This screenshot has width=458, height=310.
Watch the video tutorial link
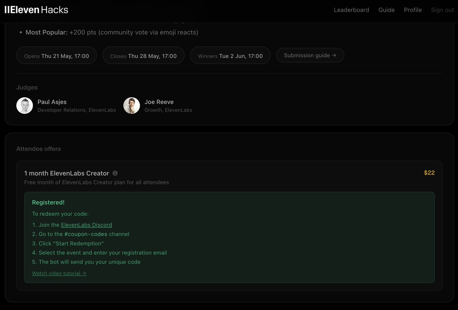(x=59, y=273)
